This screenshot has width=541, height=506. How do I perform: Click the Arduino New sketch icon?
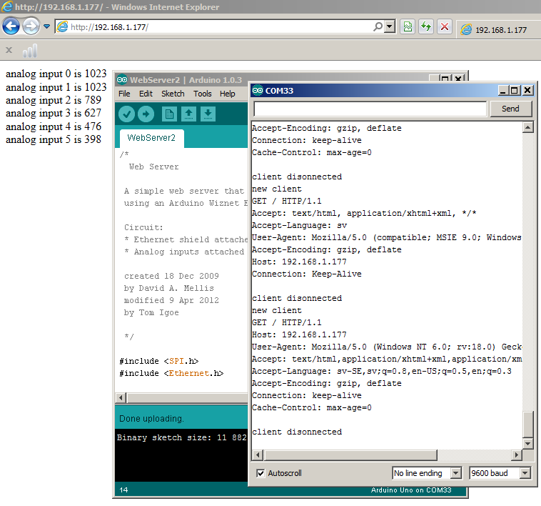169,114
